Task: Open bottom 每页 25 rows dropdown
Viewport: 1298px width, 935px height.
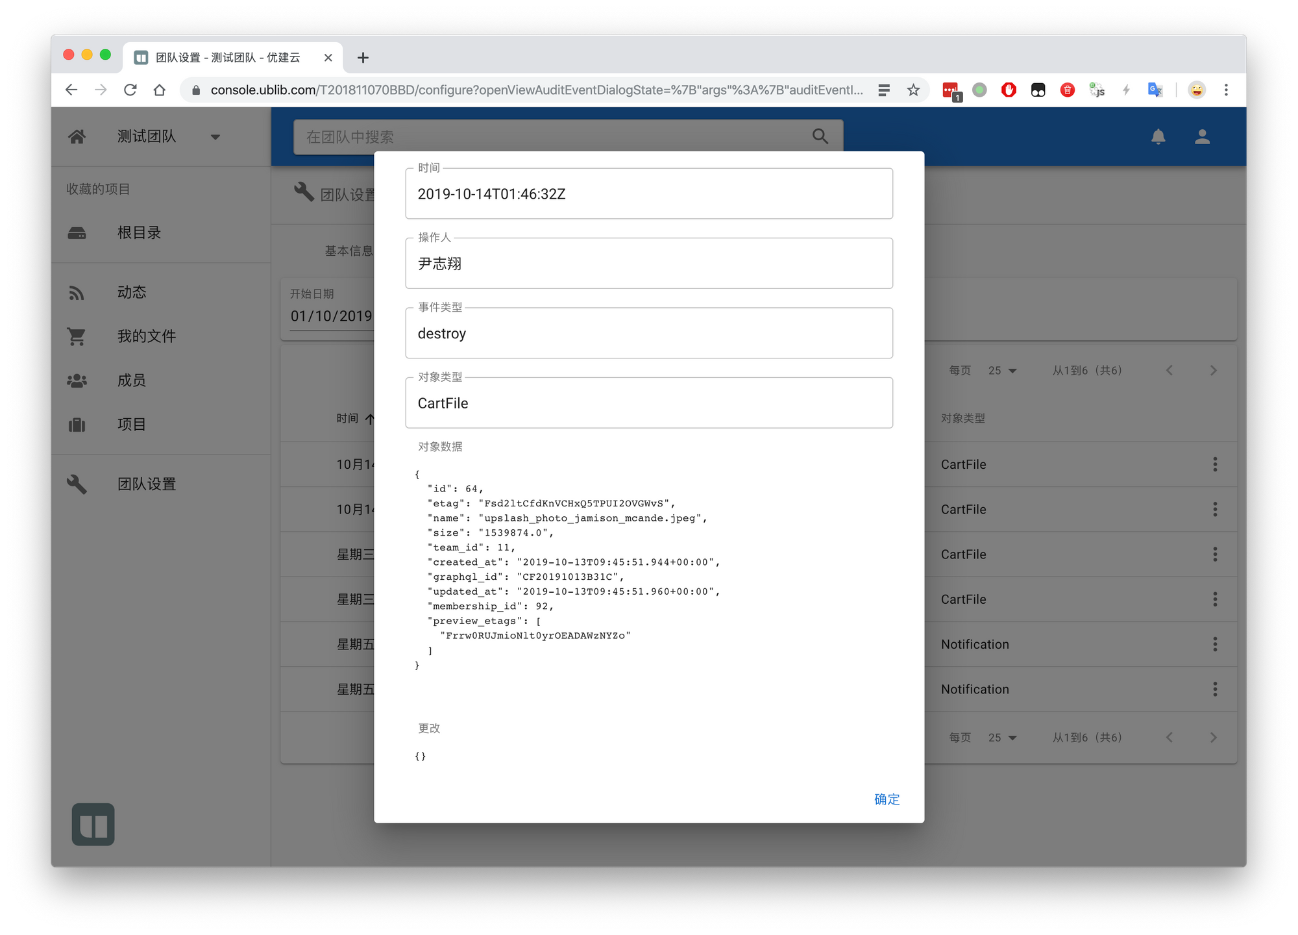Action: 1002,738
